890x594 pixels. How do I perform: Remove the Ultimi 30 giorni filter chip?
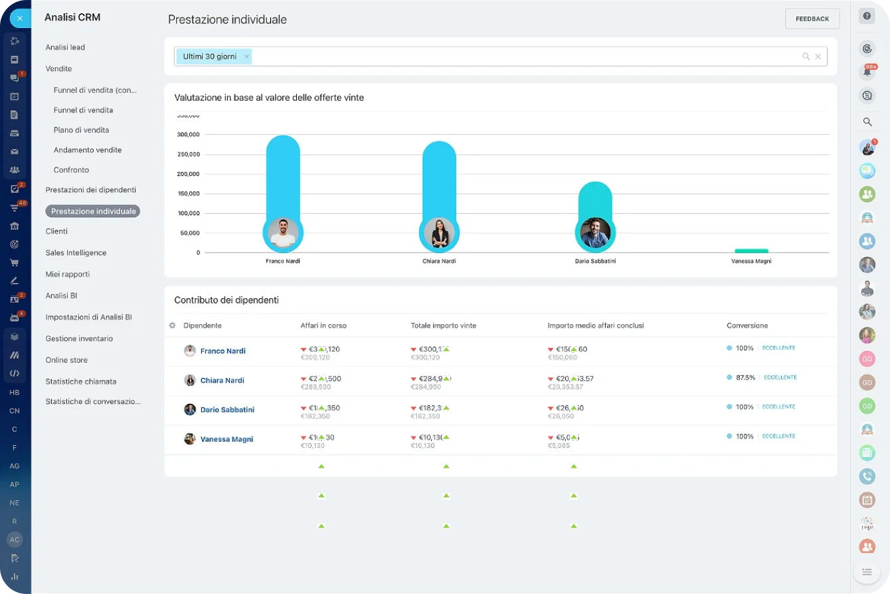click(246, 56)
